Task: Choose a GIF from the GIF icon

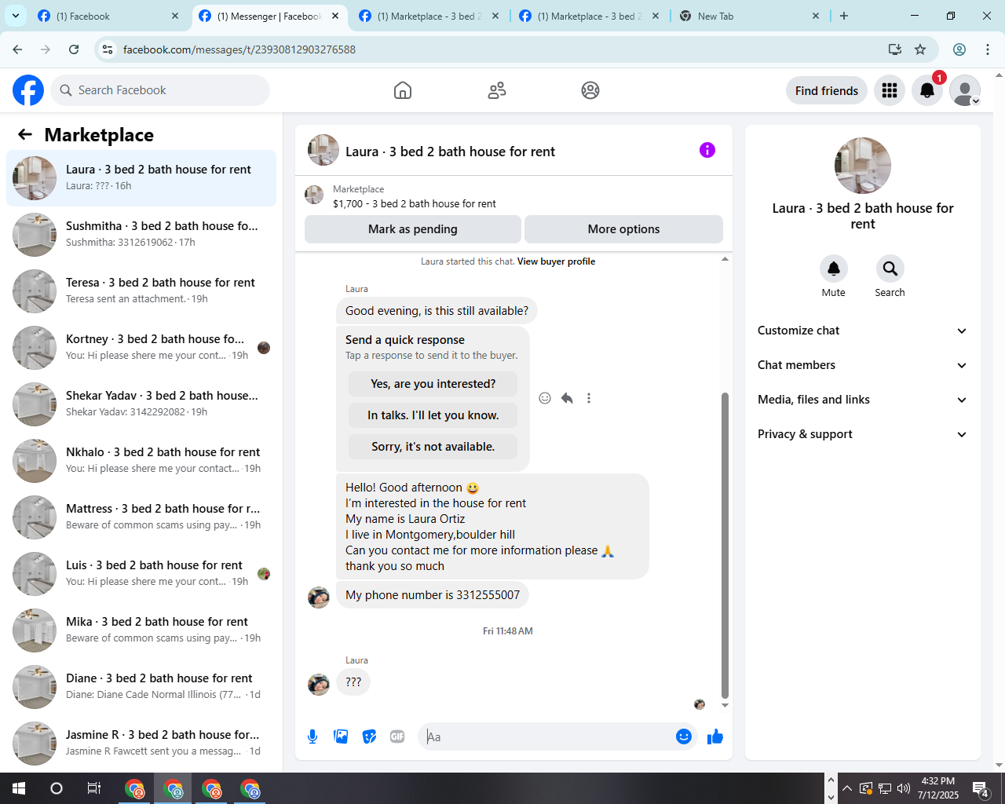Action: tap(397, 736)
